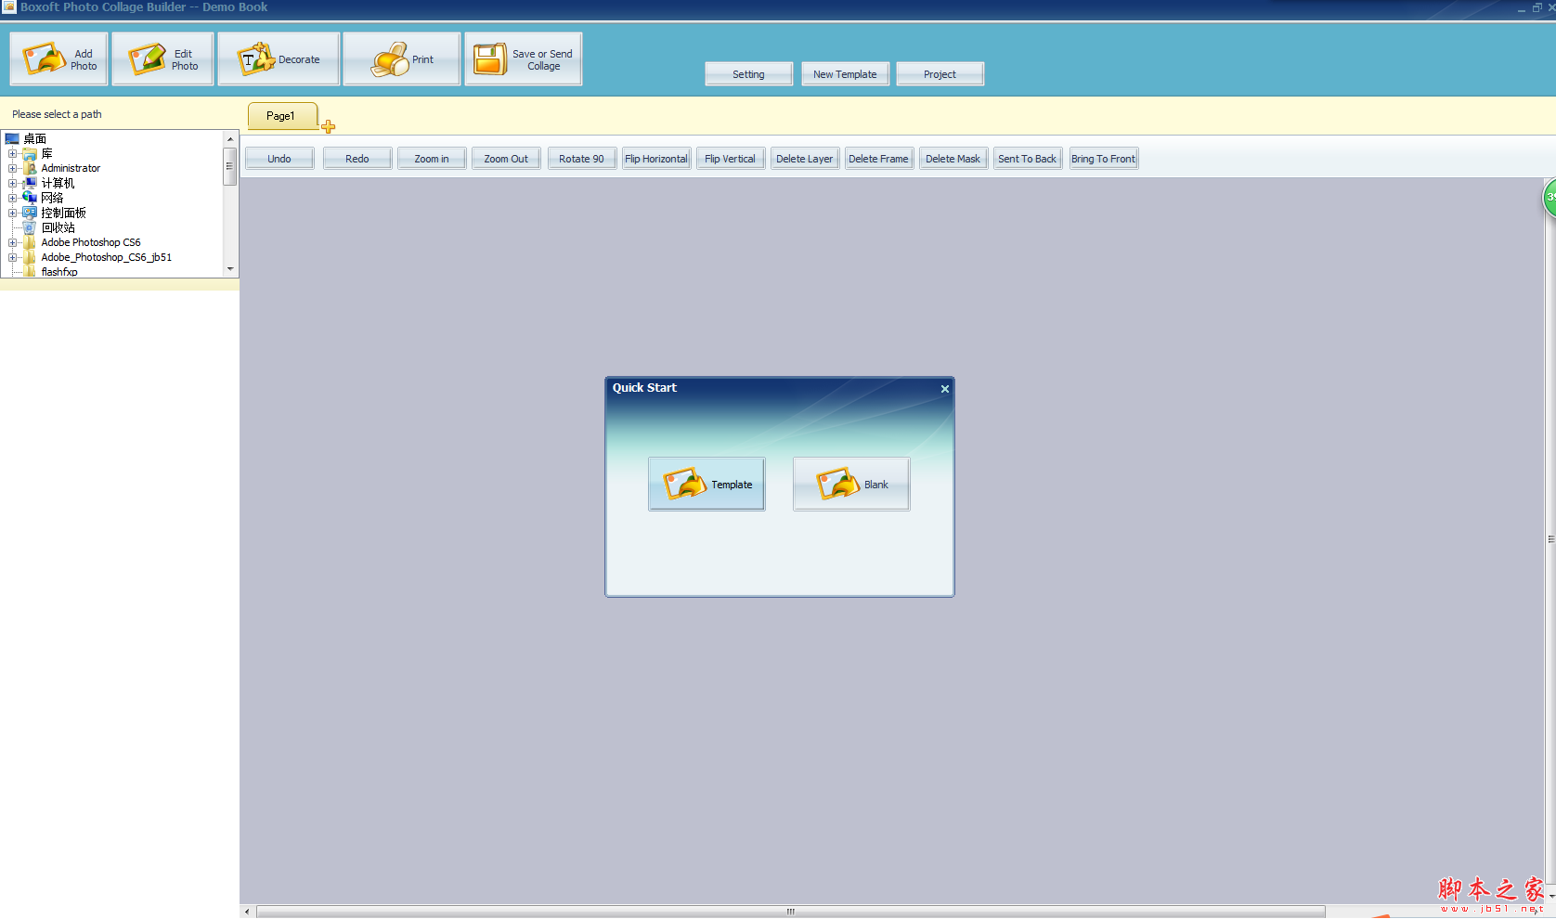Click the Delete Frame button
The image size is (1556, 919).
tap(878, 159)
